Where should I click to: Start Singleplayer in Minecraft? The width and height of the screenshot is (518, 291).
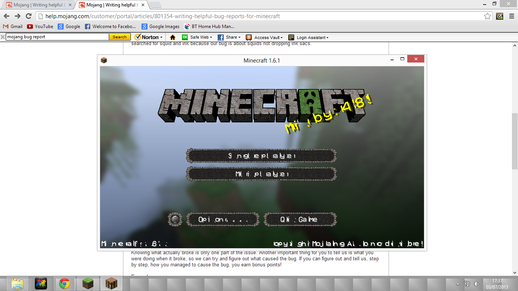pyautogui.click(x=261, y=156)
